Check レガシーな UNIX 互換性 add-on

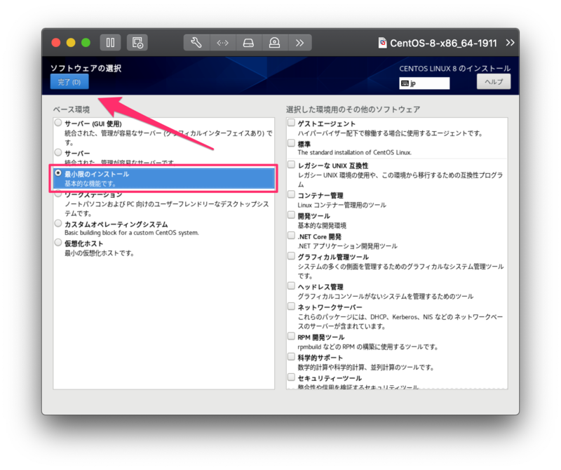click(x=291, y=165)
